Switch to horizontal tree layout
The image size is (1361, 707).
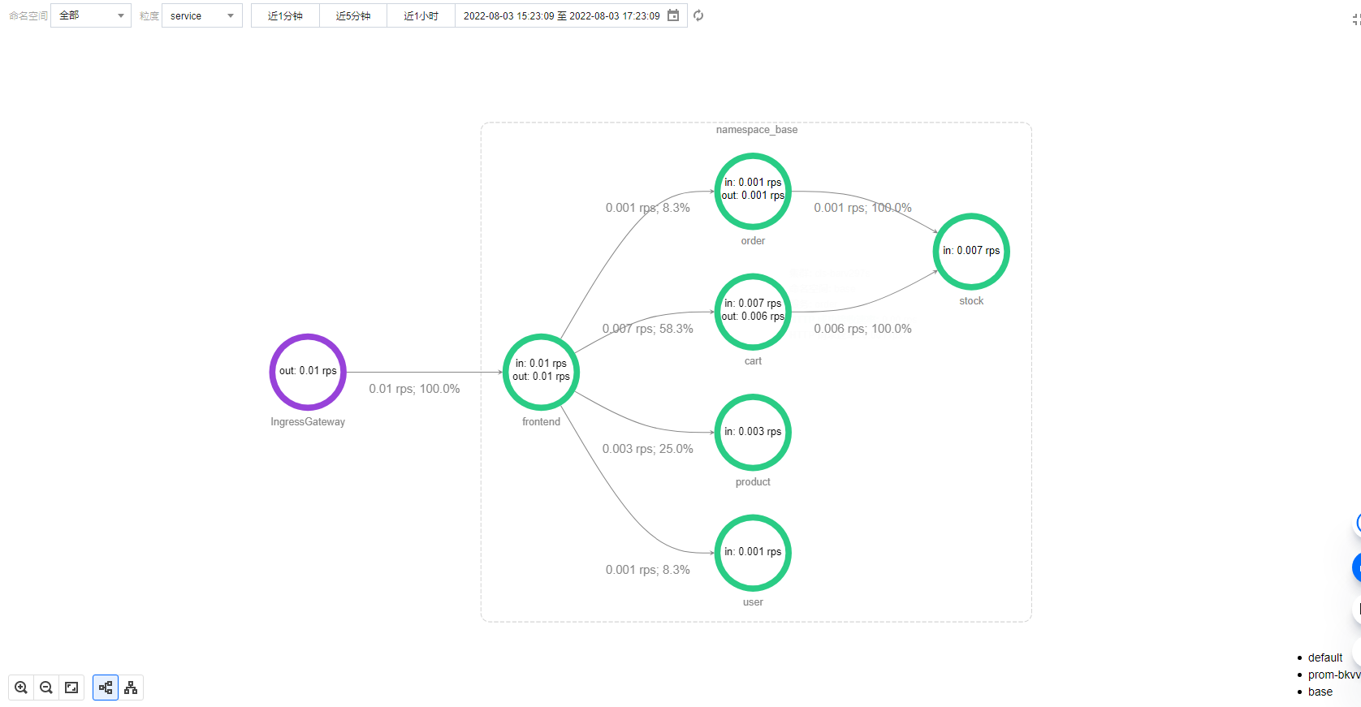tap(106, 688)
